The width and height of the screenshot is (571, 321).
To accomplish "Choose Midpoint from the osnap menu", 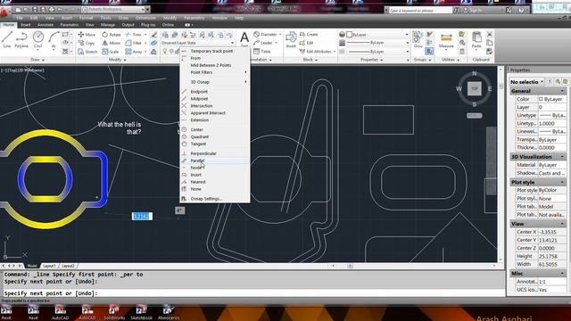I will tap(215, 99).
